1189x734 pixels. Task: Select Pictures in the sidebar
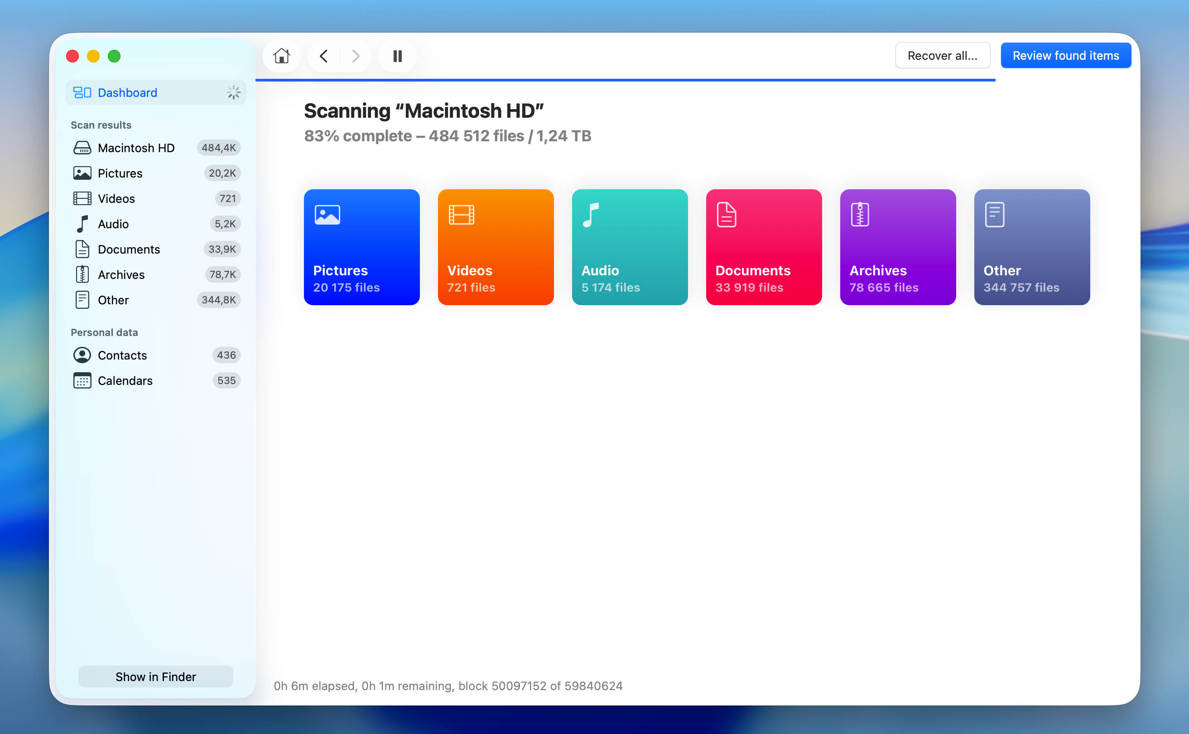pos(155,173)
